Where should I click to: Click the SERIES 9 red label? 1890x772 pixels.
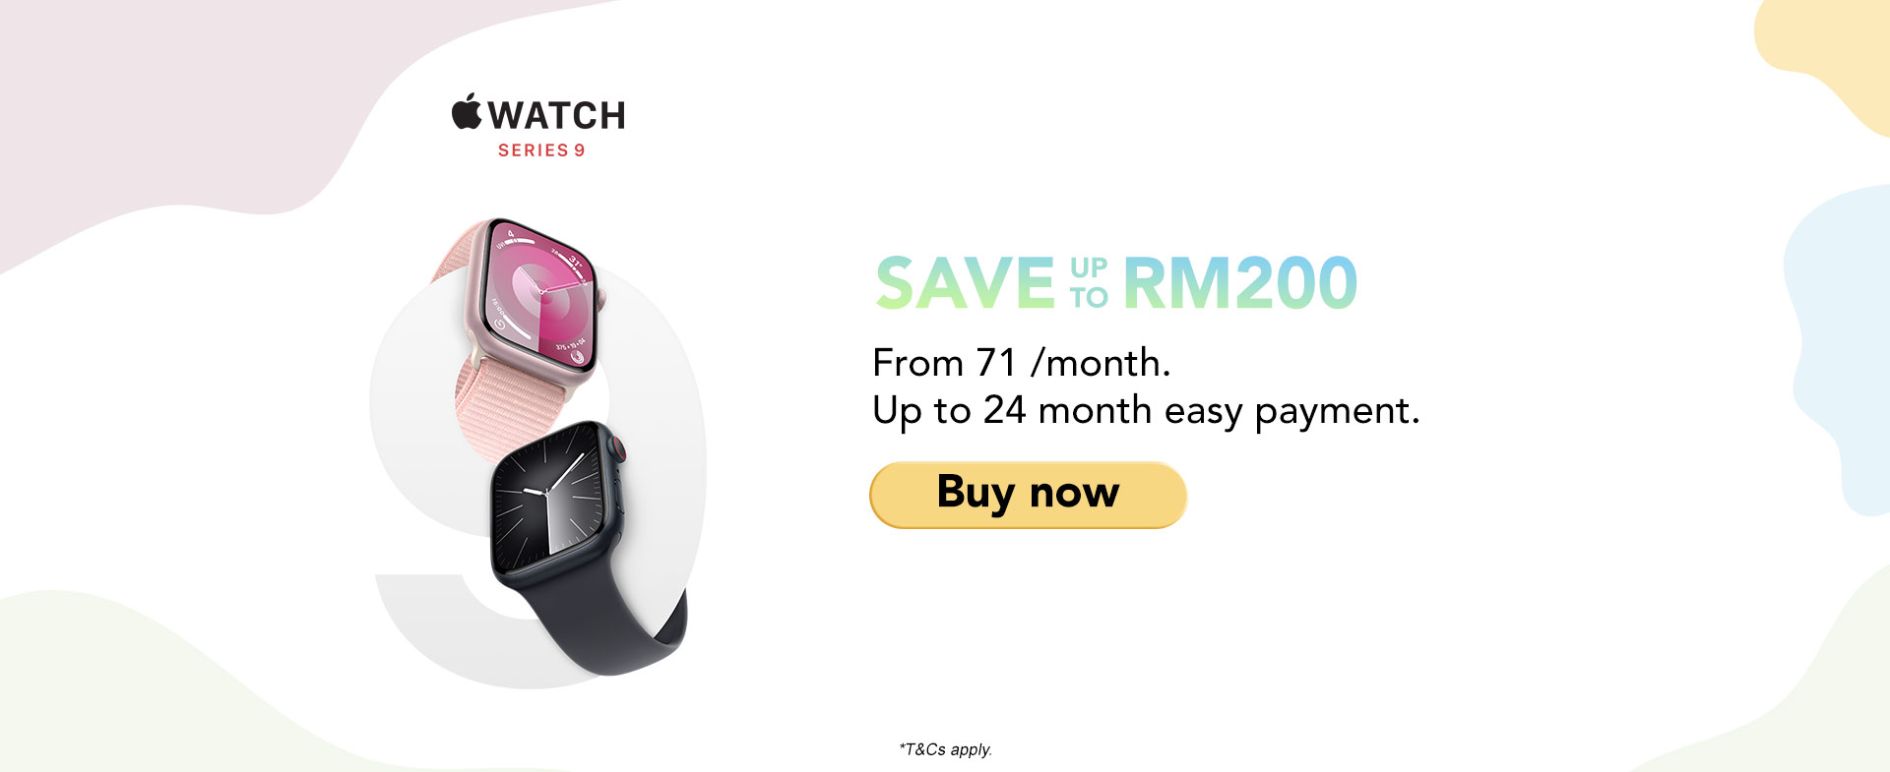coord(541,150)
